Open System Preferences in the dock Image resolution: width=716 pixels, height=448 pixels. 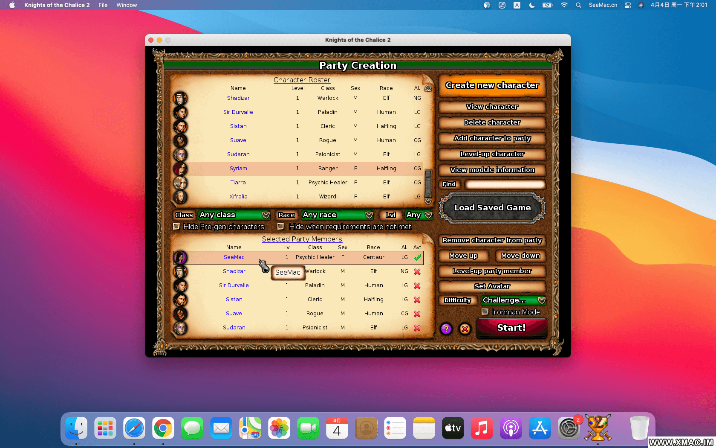point(569,428)
